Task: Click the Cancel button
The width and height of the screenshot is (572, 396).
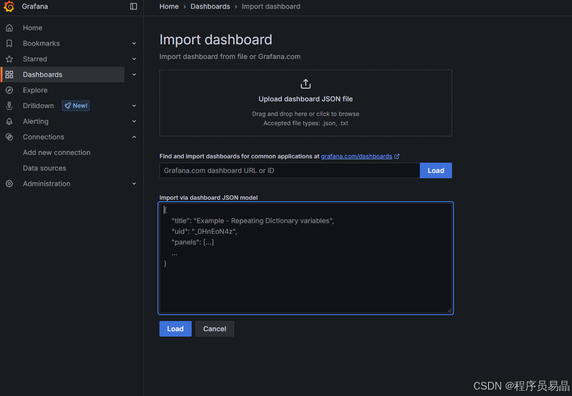Action: click(x=215, y=329)
